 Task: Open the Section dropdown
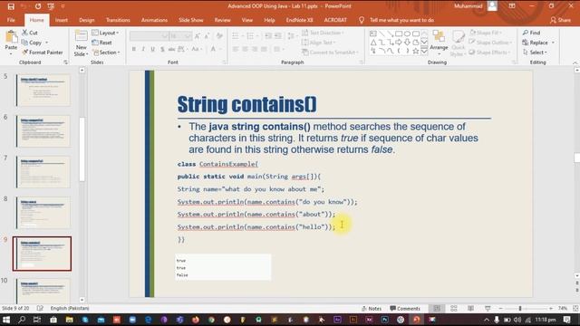pyautogui.click(x=106, y=53)
